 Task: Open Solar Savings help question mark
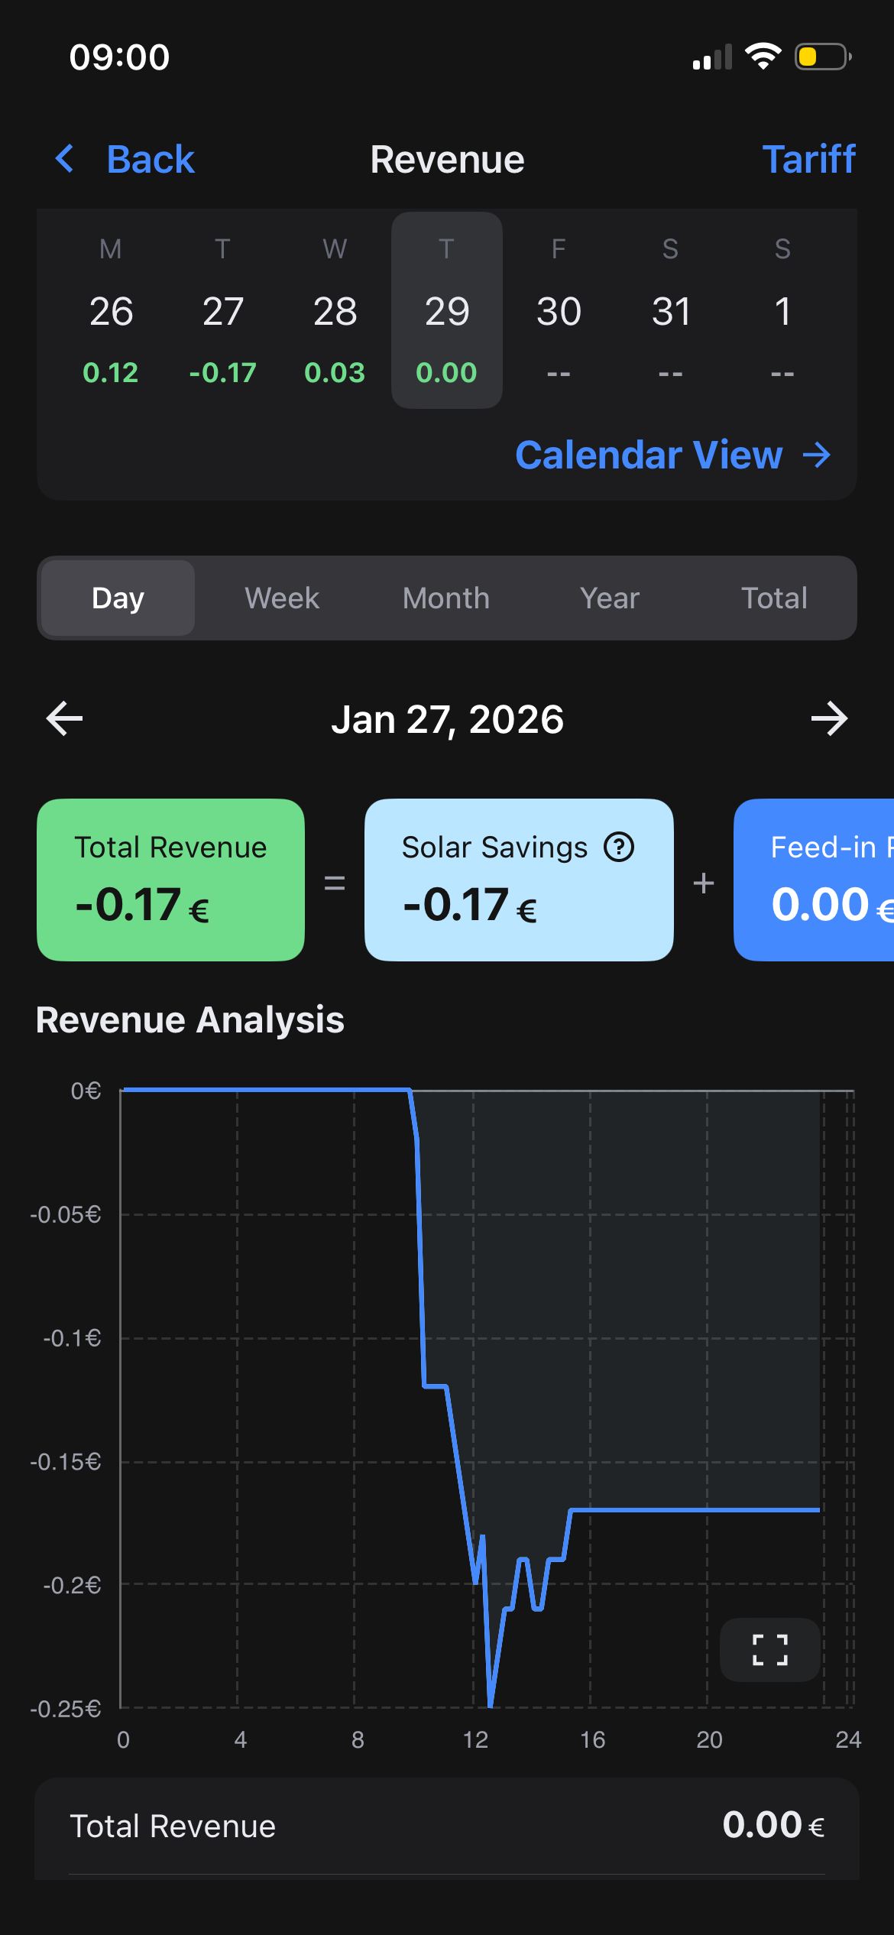[619, 847]
